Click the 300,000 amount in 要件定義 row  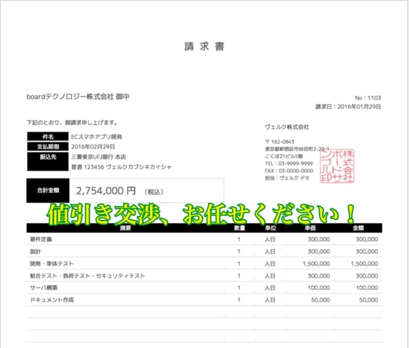(367, 239)
